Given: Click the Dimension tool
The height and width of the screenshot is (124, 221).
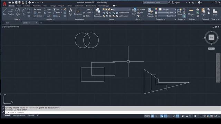Looking at the screenshot, I should (78, 11).
